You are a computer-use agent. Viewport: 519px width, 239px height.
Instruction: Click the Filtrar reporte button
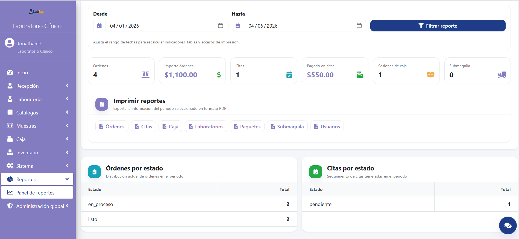[438, 26]
